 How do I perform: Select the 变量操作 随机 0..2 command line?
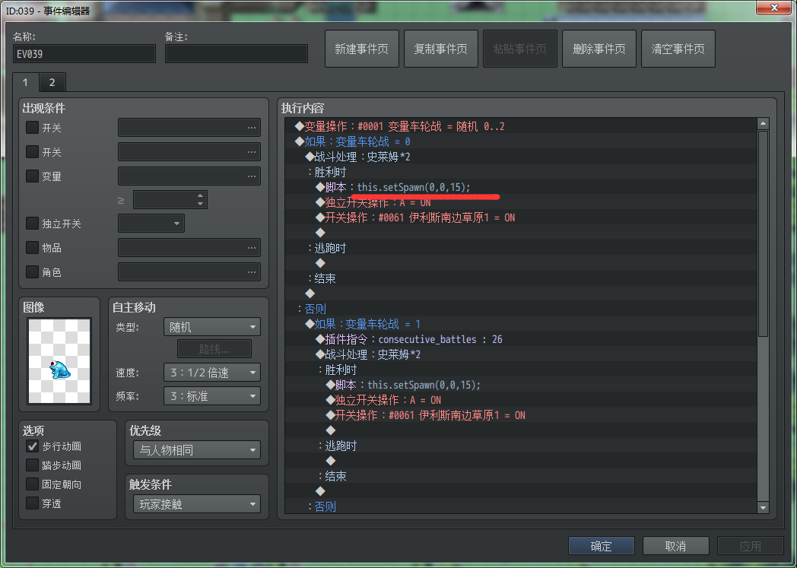520,126
